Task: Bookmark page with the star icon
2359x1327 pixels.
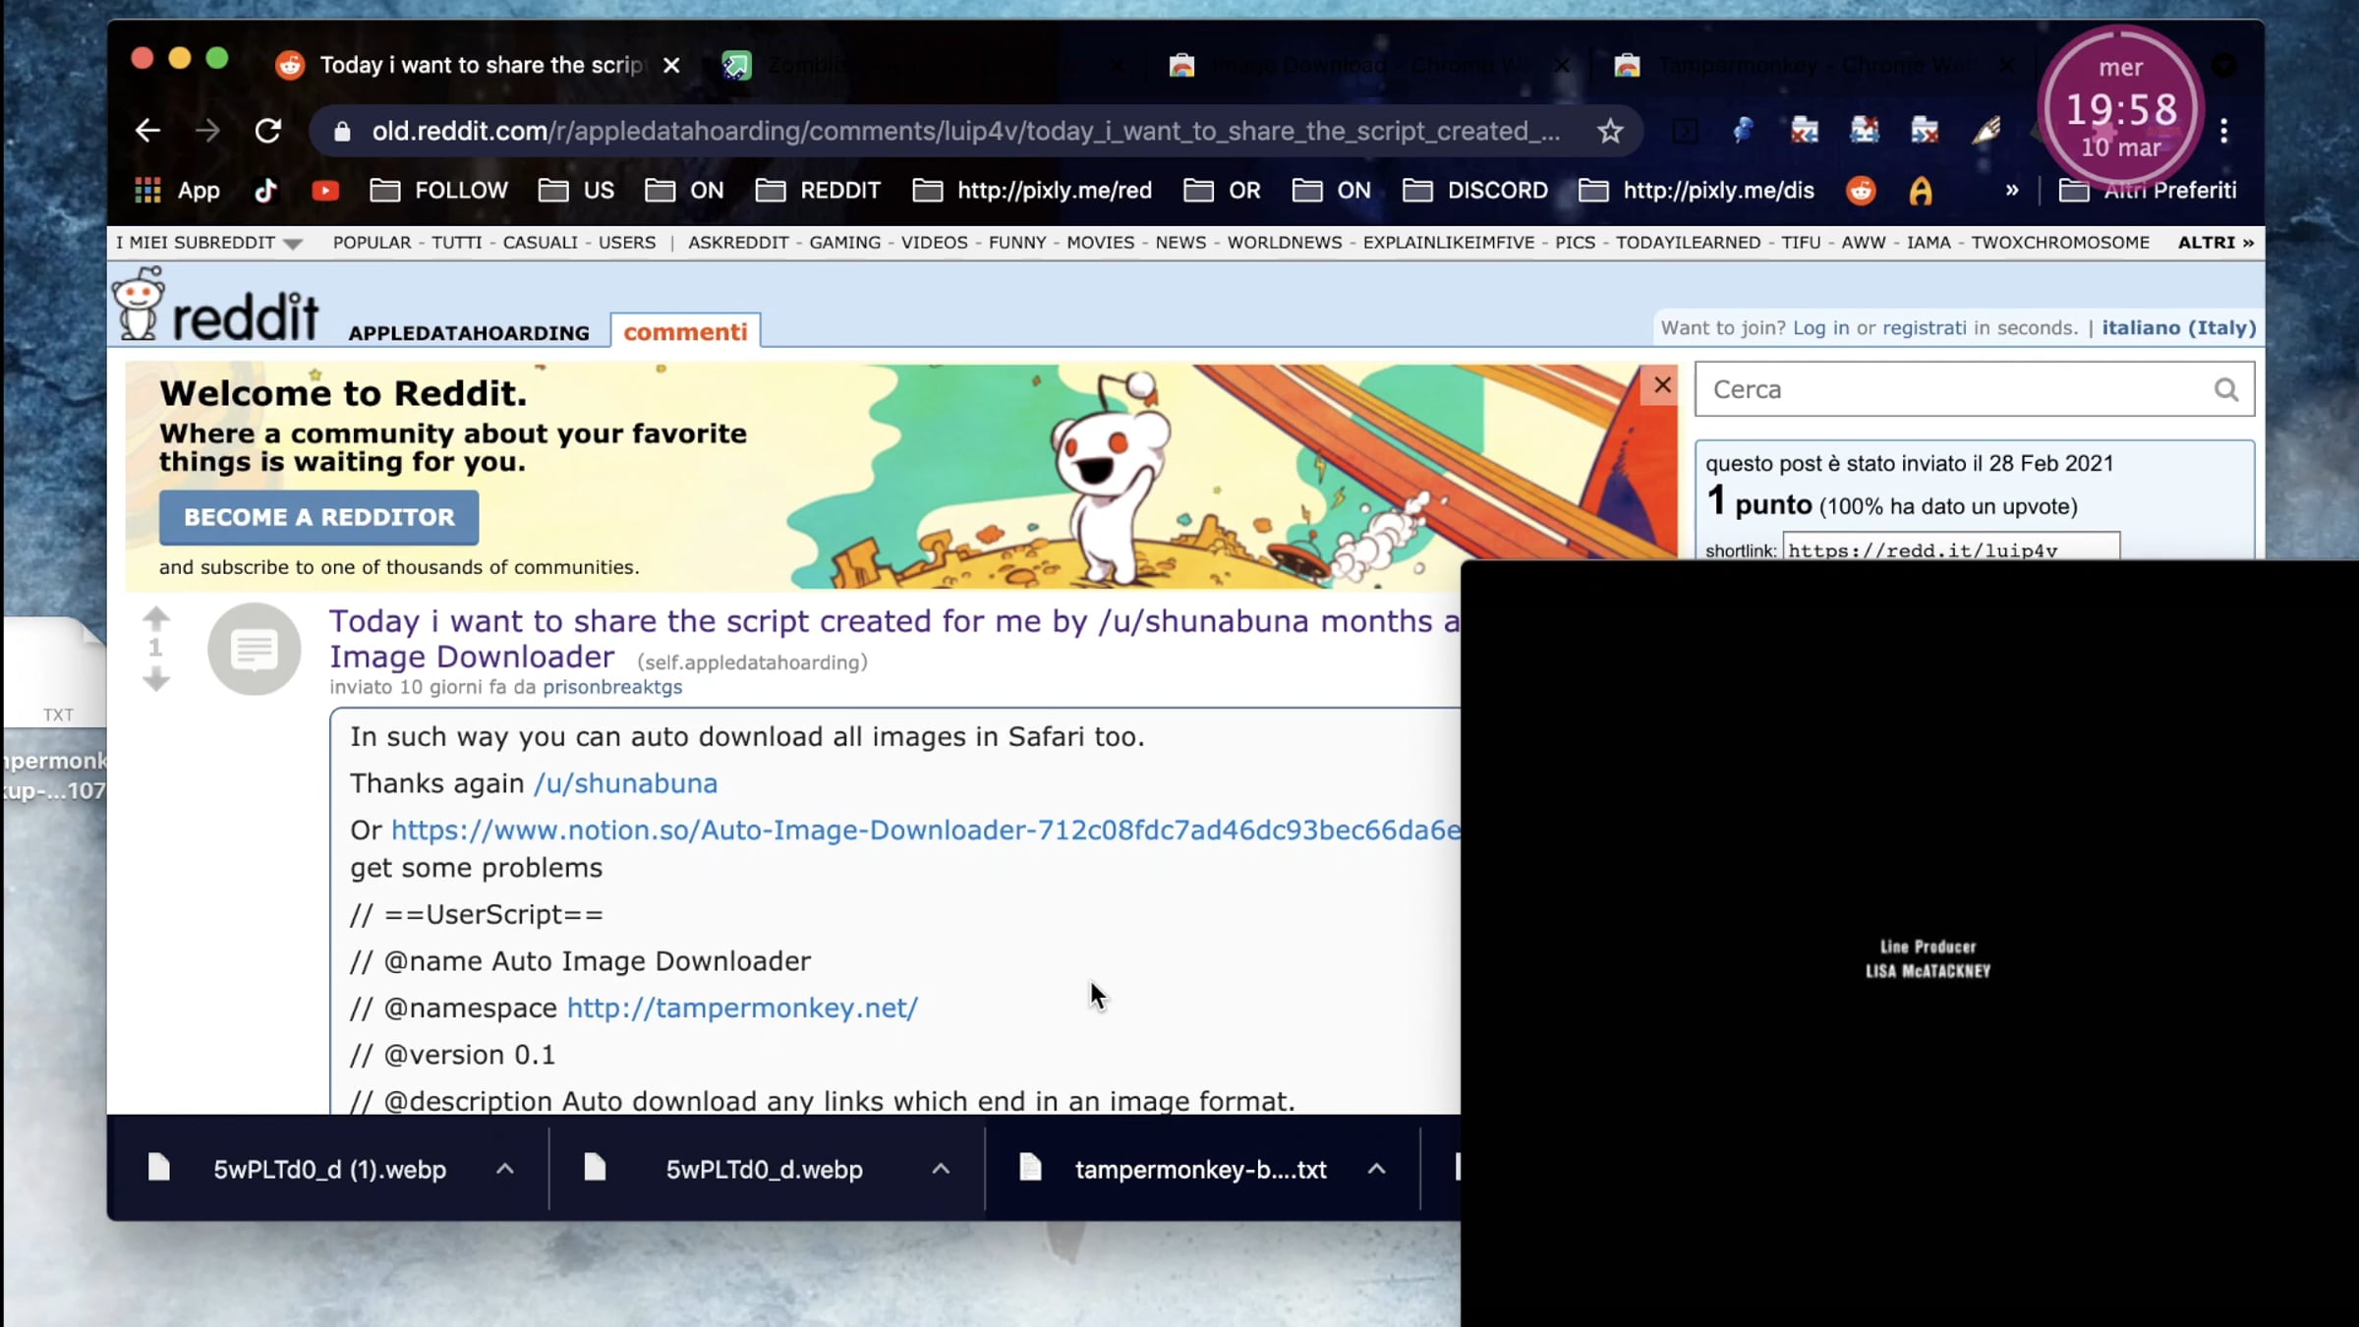Action: [1609, 131]
